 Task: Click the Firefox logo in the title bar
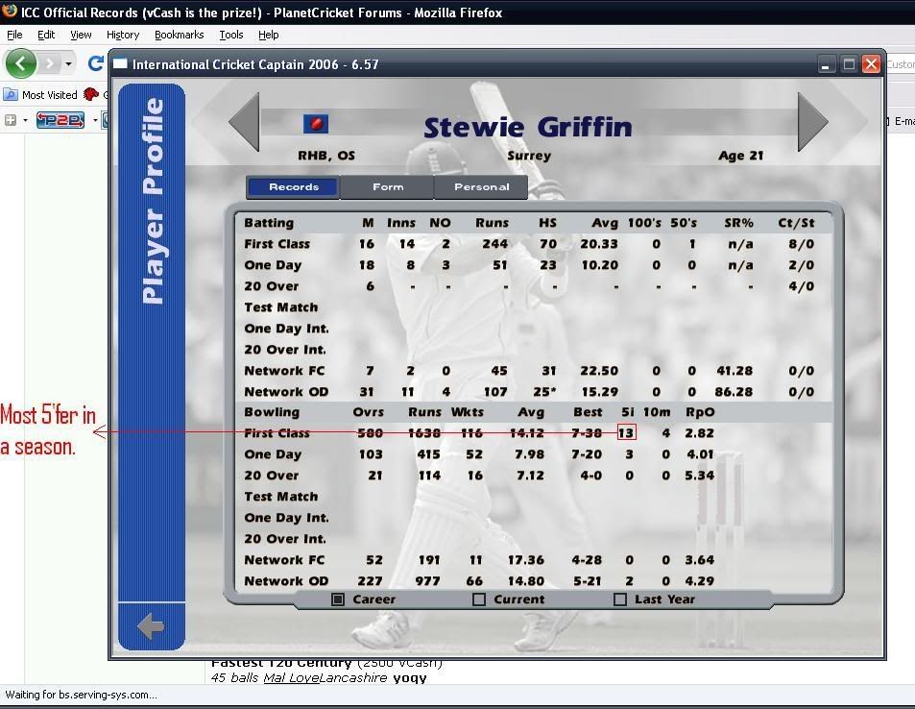coord(10,12)
